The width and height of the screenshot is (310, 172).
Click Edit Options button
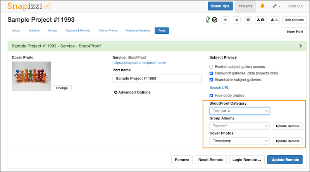tap(294, 20)
